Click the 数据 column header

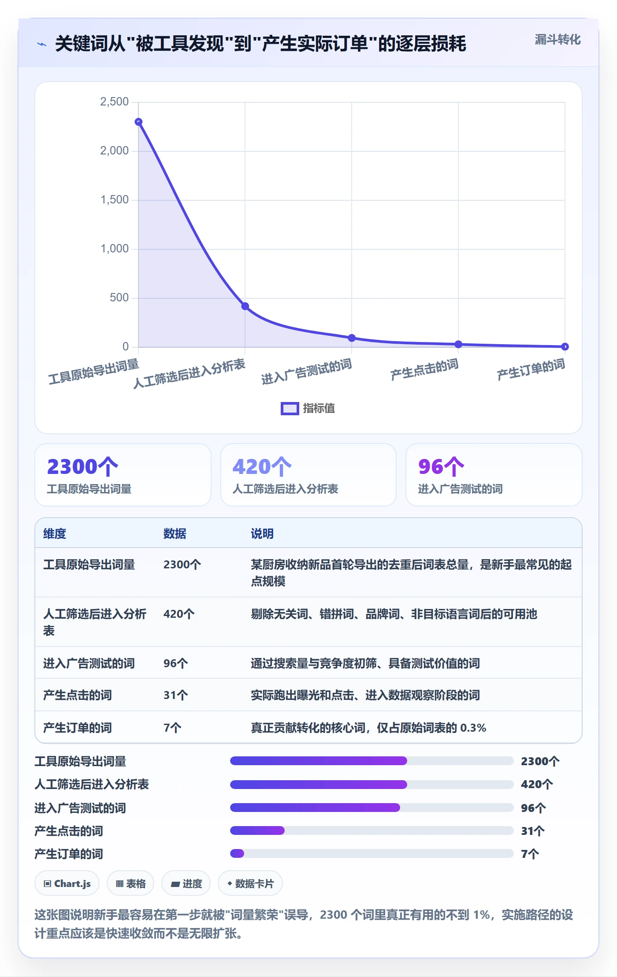[175, 534]
